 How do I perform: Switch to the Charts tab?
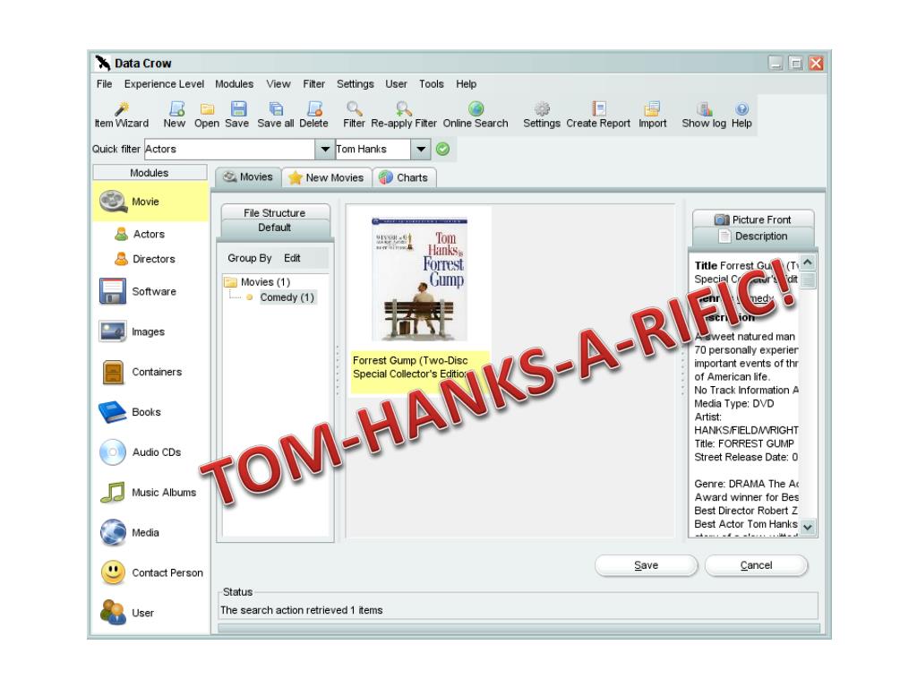point(404,177)
